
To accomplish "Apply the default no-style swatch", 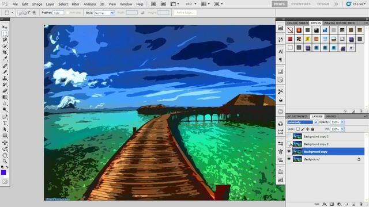I will tap(290, 30).
